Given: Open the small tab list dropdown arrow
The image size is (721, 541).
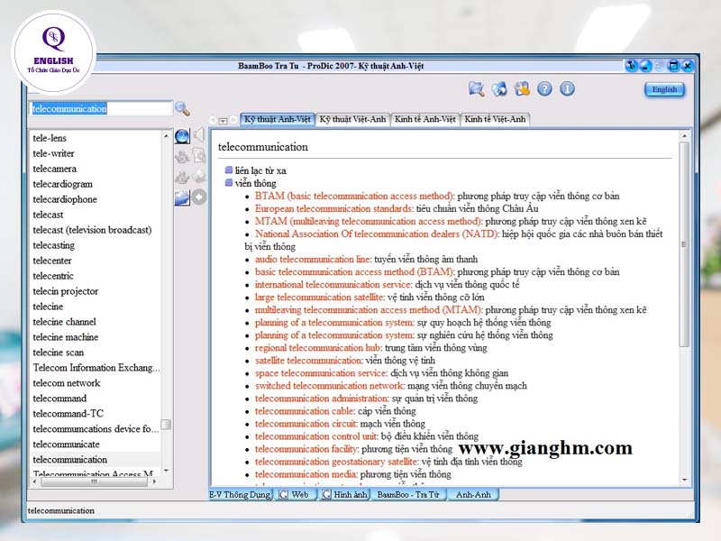Looking at the screenshot, I should coord(223,121).
